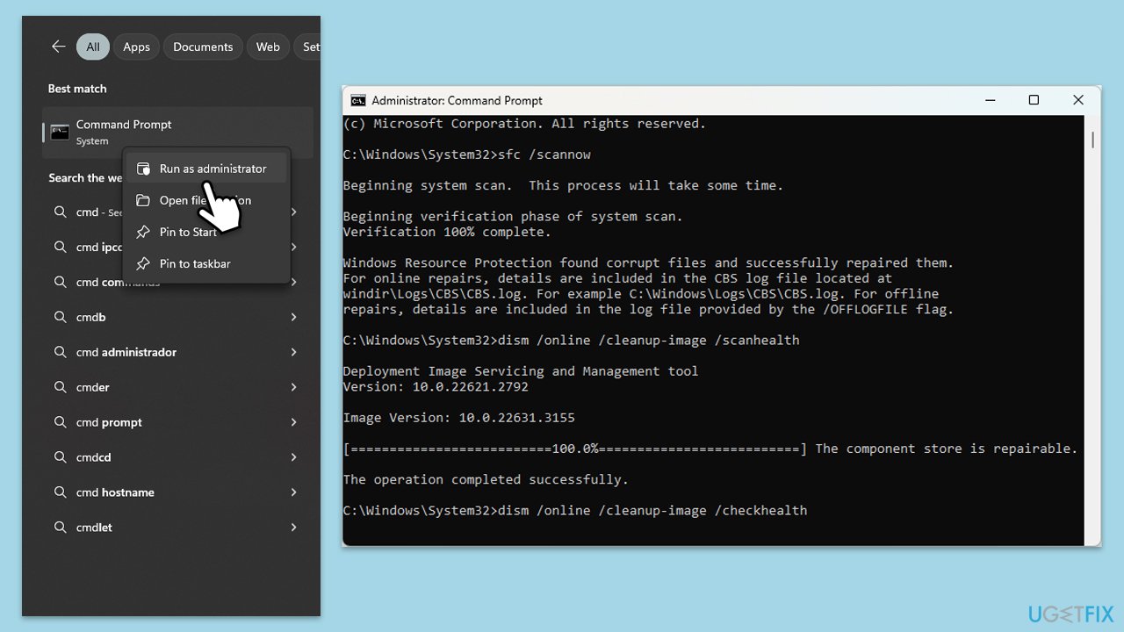Open the cmdcd web suggestion
Image resolution: width=1124 pixels, height=632 pixels.
point(177,457)
